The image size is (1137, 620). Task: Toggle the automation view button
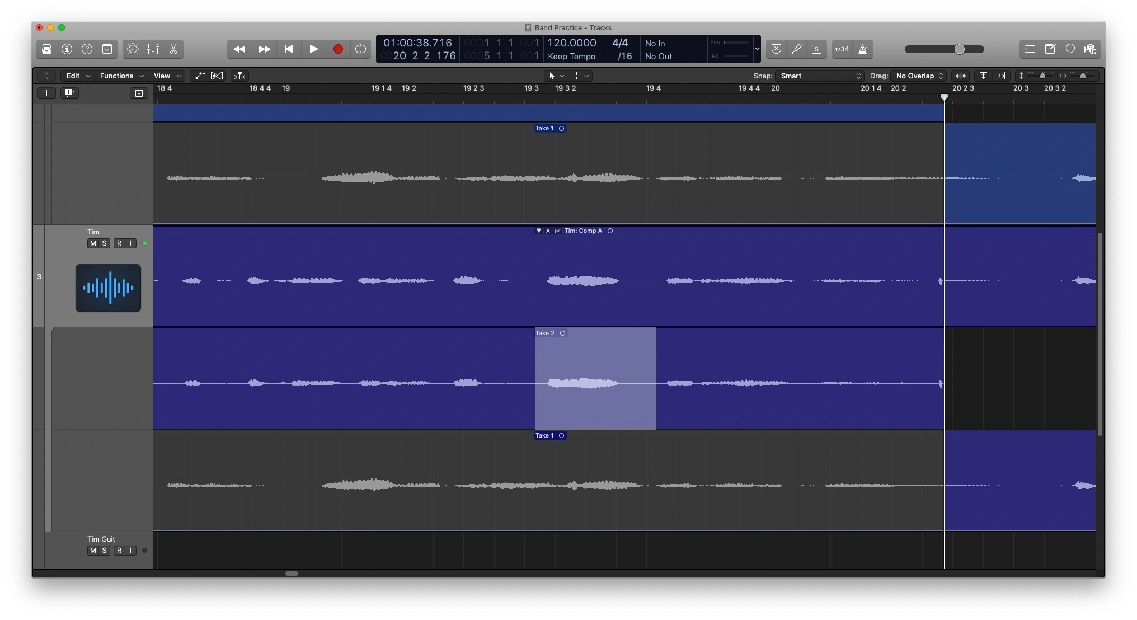point(198,76)
